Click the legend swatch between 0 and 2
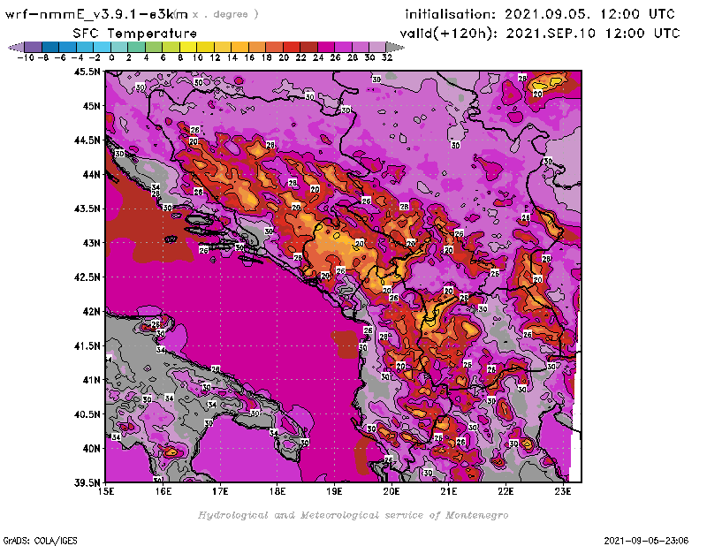 (x=119, y=47)
